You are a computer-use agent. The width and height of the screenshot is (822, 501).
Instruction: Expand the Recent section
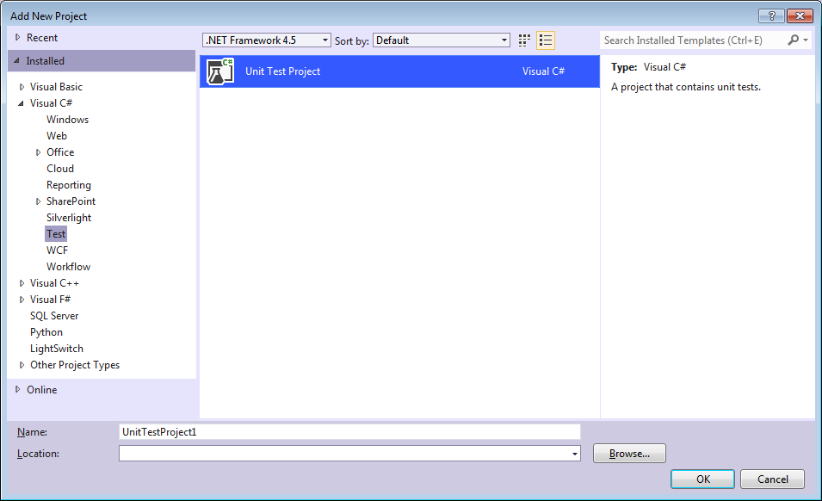coord(18,37)
